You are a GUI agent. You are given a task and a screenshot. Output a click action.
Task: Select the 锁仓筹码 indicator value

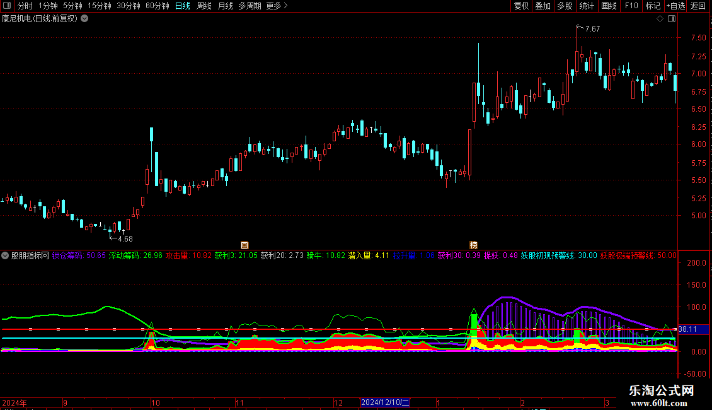pos(79,256)
